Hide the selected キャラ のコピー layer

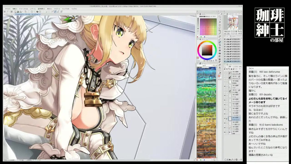click(225, 118)
